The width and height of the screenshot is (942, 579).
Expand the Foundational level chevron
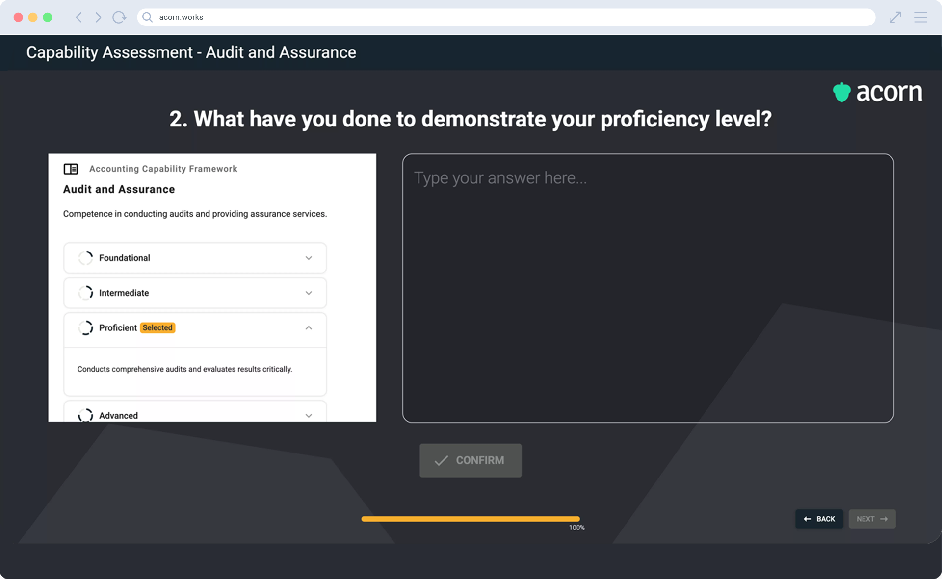pyautogui.click(x=309, y=258)
